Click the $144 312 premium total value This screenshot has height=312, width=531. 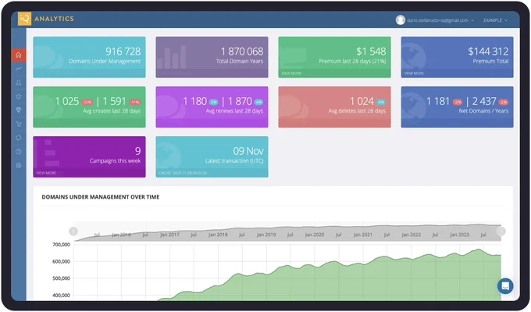pos(488,51)
